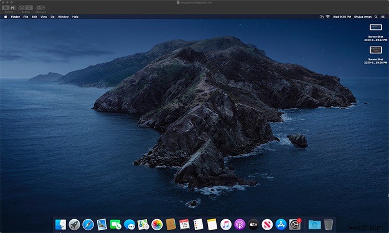Open the Notification Center icon
Viewport: 389px width, 233px height.
(382, 17)
